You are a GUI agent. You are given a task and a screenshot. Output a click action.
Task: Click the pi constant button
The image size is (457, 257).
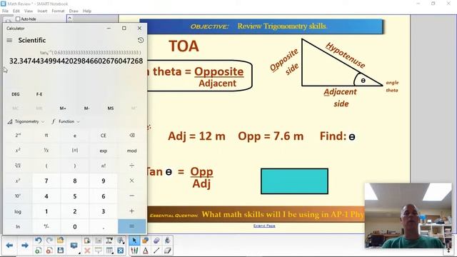click(x=46, y=135)
